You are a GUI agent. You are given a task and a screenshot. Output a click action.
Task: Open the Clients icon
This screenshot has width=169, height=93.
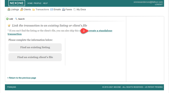point(21,10)
